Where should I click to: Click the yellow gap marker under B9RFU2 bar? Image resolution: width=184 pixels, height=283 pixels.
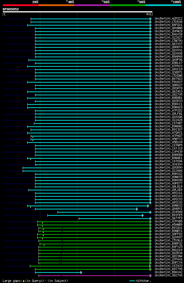[x=44, y=245]
